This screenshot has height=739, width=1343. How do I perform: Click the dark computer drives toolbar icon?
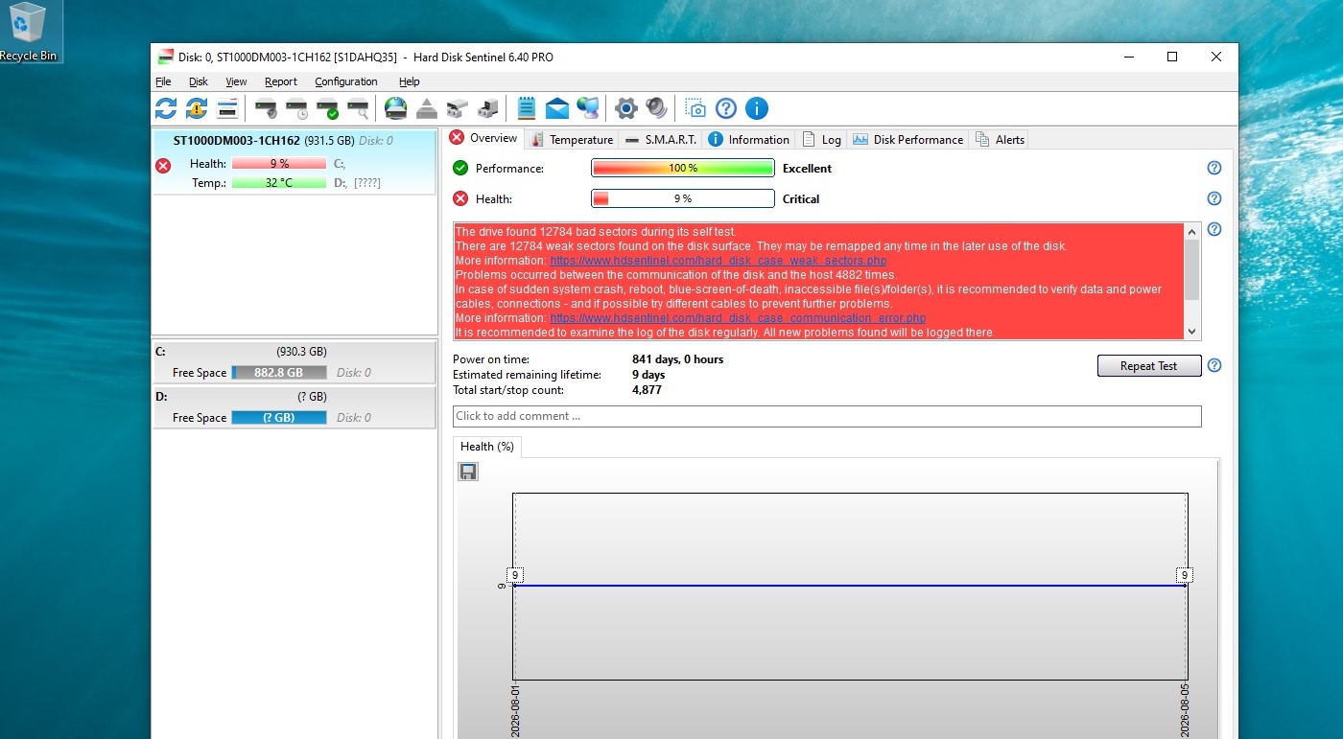pyautogui.click(x=488, y=107)
